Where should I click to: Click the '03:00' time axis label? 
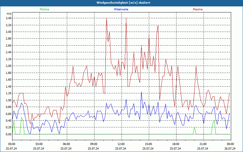point(39,144)
